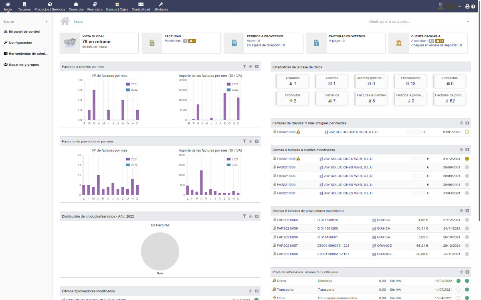Click the home breadcrumb icon
Screen dimensions: 481x300
pyautogui.click(x=65, y=21)
